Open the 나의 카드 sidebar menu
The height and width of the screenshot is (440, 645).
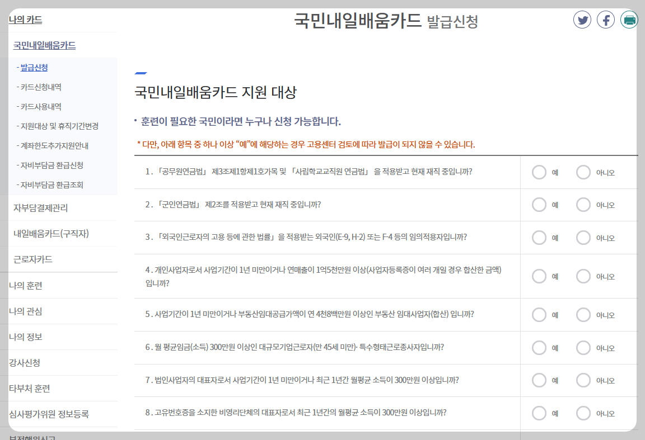pyautogui.click(x=26, y=20)
